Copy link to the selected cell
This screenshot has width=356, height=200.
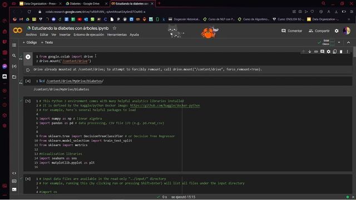[x=316, y=52]
